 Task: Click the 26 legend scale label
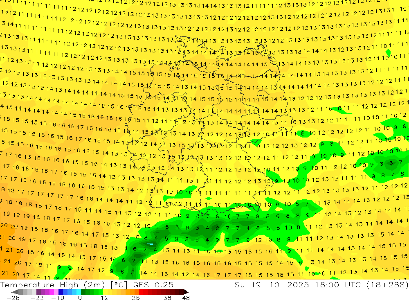coord(136,298)
